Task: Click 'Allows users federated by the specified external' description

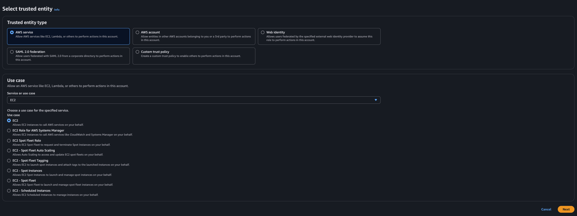Action: click(x=319, y=38)
